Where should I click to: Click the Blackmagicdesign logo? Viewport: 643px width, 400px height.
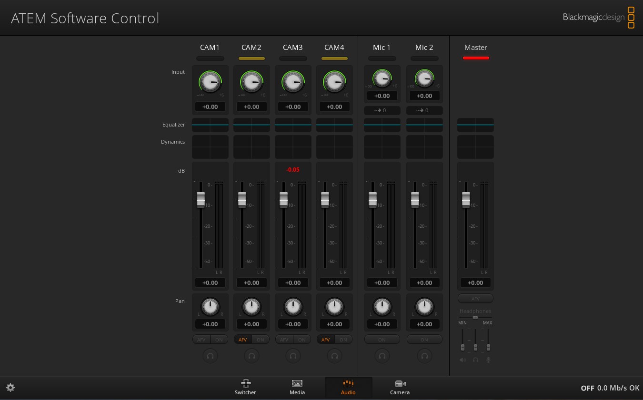point(599,18)
